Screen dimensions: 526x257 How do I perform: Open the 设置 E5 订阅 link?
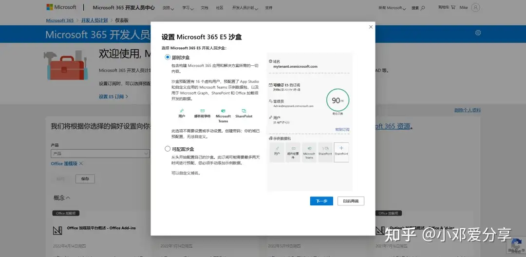(x=113, y=97)
